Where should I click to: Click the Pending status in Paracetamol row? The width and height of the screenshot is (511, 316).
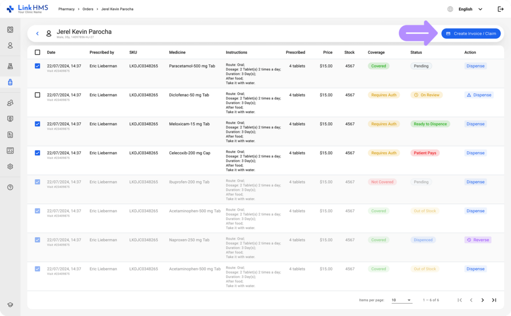421,66
